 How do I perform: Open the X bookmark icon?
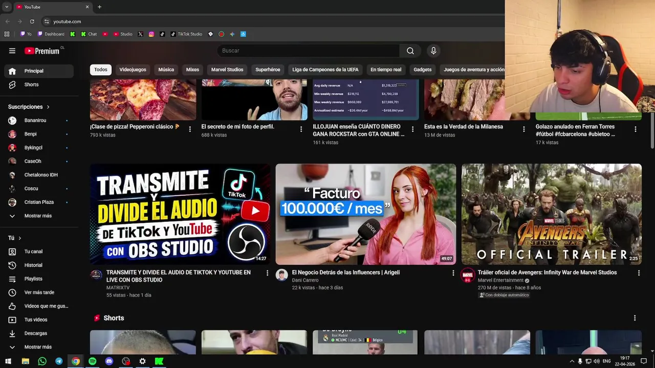140,34
